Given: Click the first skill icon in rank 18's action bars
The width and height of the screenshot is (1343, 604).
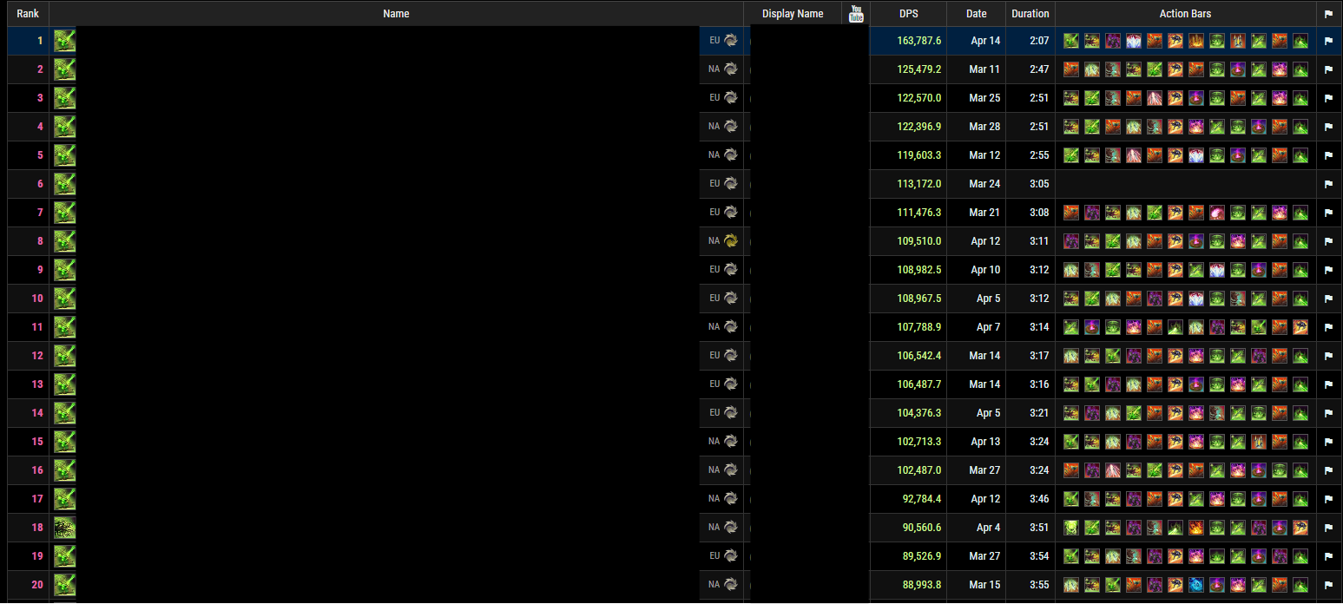Looking at the screenshot, I should pyautogui.click(x=1071, y=527).
